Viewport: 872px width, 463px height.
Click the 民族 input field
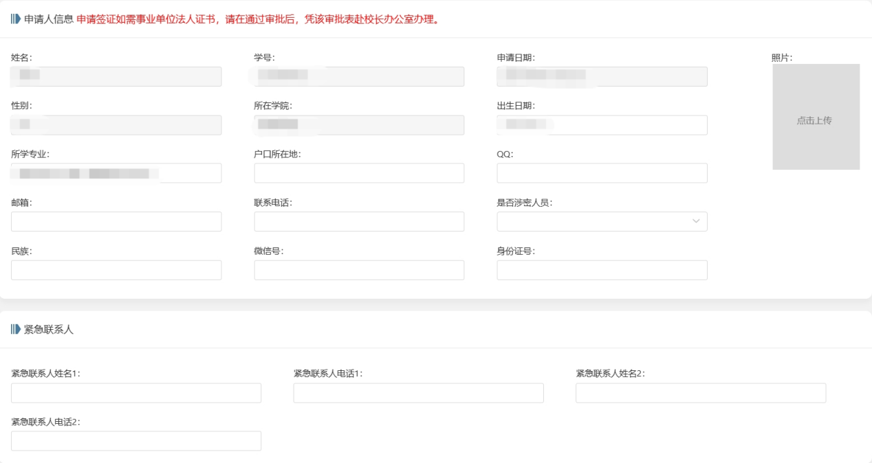pos(116,270)
